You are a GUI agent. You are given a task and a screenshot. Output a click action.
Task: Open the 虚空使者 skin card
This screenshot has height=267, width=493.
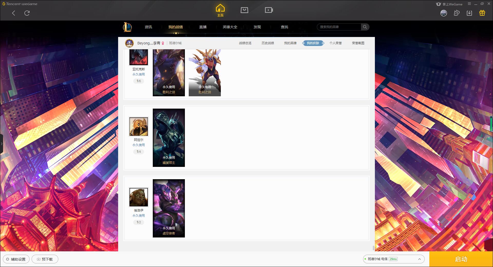pyautogui.click(x=169, y=208)
